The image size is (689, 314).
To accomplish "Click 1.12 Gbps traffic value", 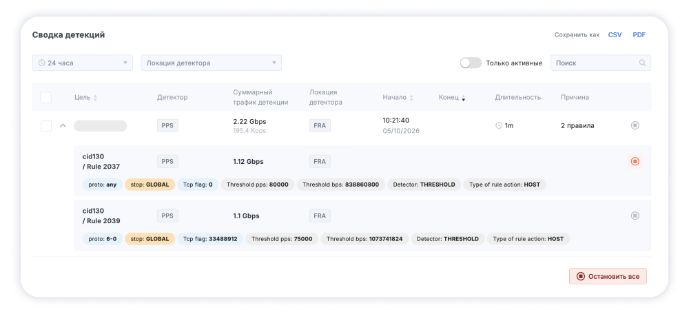I will pos(248,161).
